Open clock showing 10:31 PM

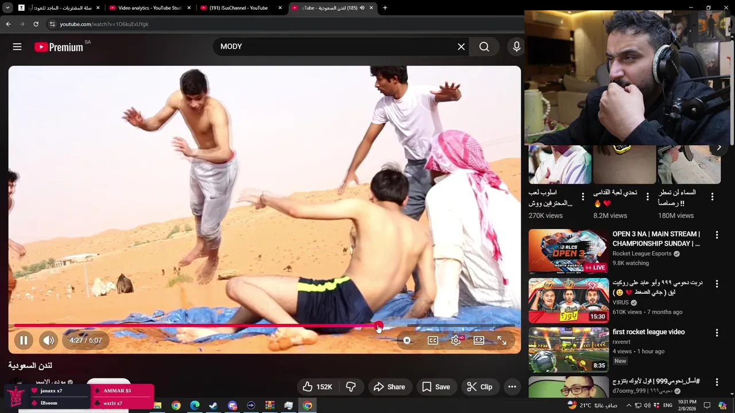tap(687, 406)
